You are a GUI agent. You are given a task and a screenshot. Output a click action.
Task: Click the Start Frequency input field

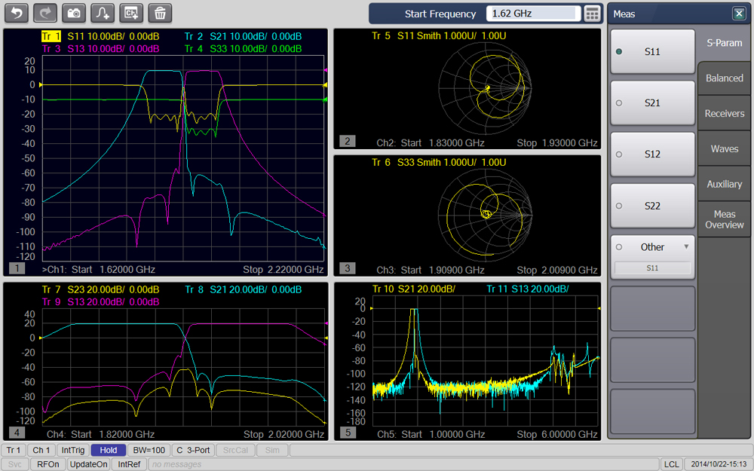533,14
